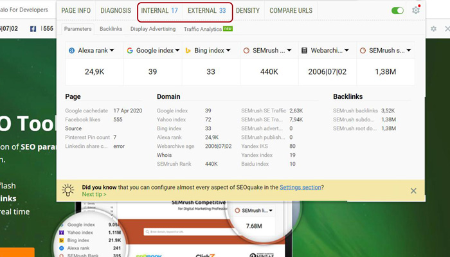Toggle SEOquake green on/off switch
Screen dimensions: 450x257
click(x=397, y=11)
